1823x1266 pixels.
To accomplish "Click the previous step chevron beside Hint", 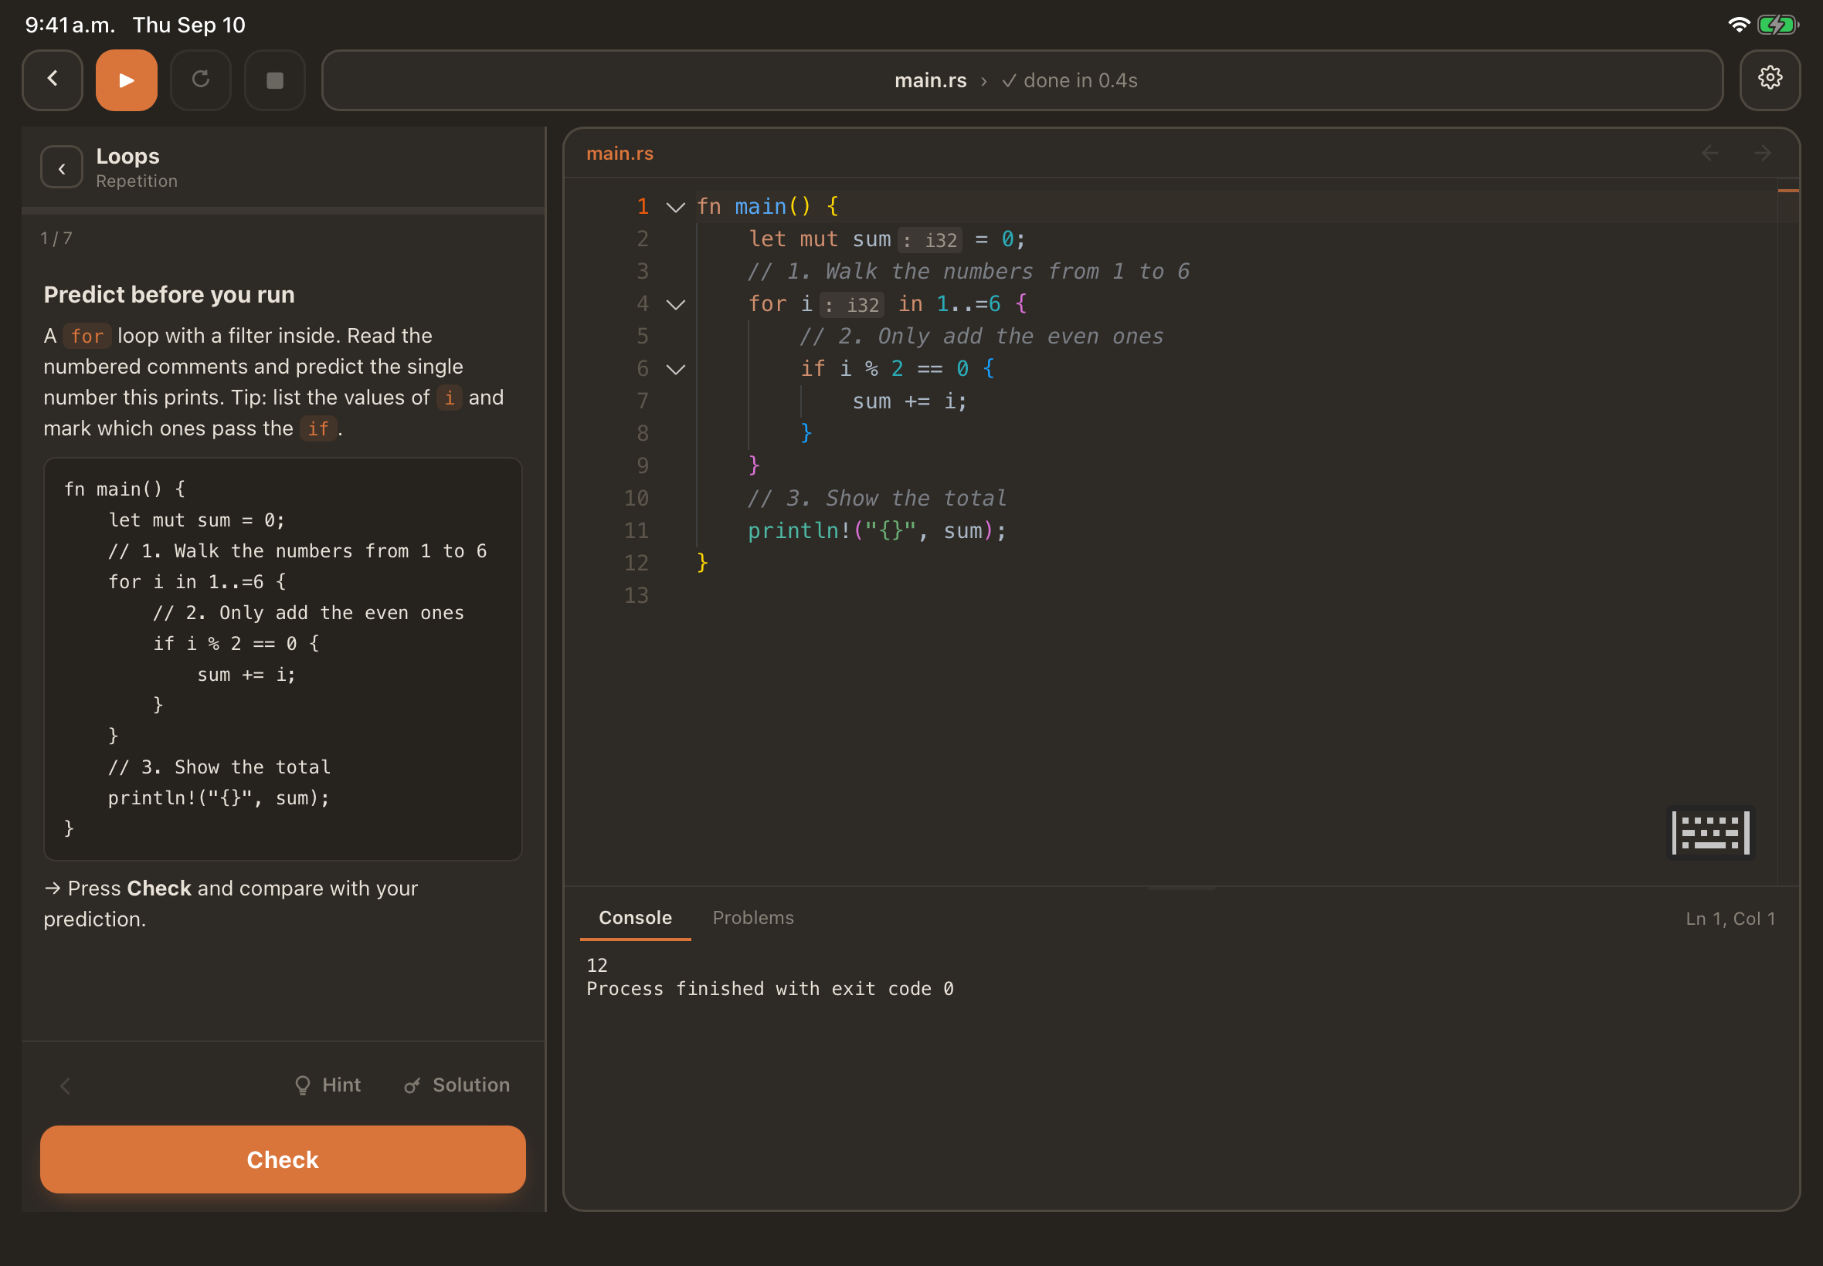I will (x=66, y=1085).
